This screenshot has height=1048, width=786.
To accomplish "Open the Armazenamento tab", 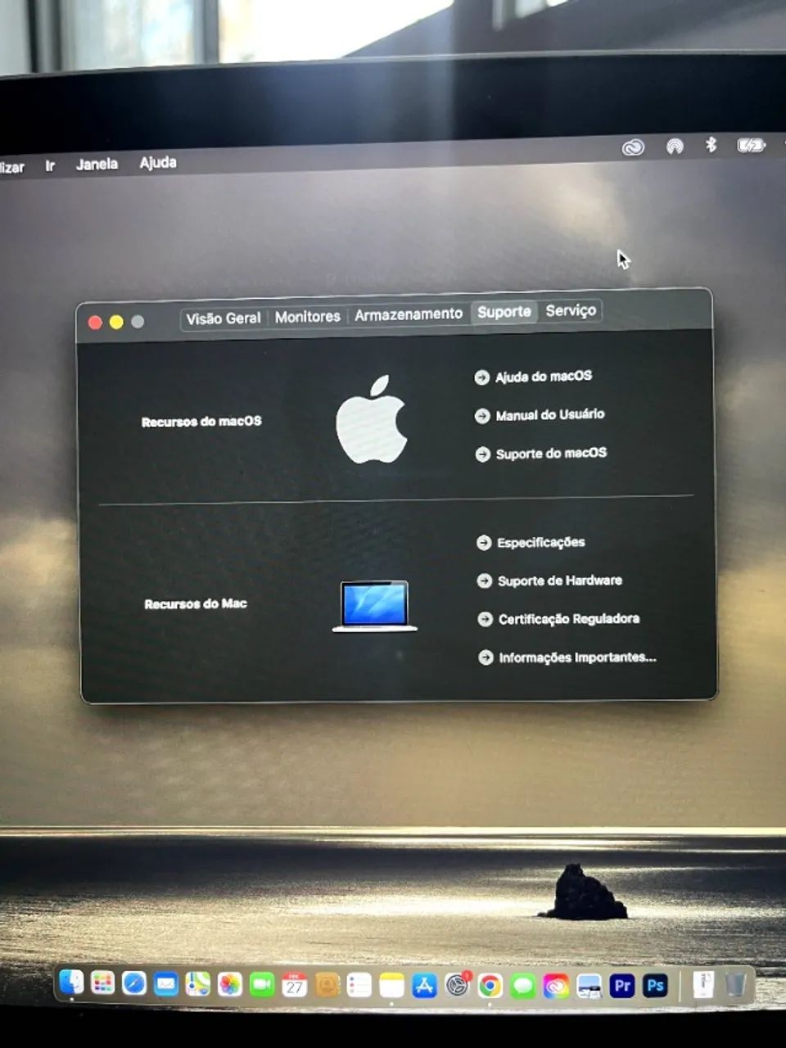I will [409, 314].
